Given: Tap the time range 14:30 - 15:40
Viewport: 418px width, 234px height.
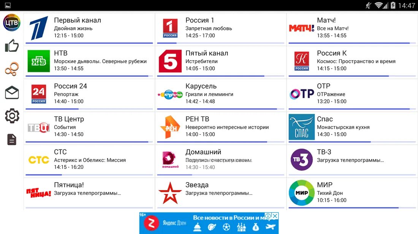Looking at the screenshot, I should [200, 167].
